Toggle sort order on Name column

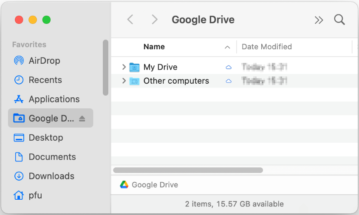[x=227, y=47]
